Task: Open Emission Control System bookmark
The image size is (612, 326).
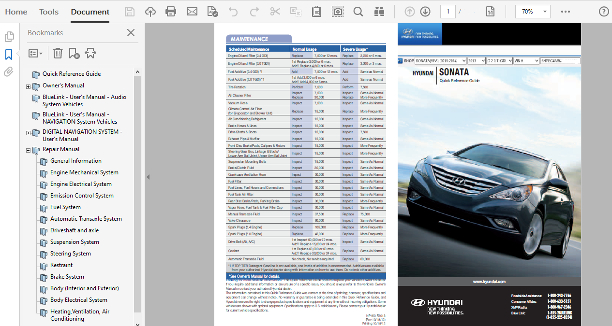Action: (82, 196)
